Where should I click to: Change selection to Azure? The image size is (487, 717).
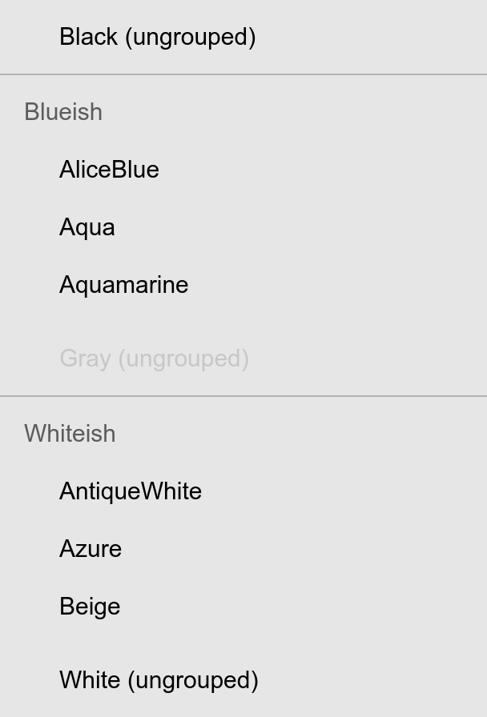point(243,549)
